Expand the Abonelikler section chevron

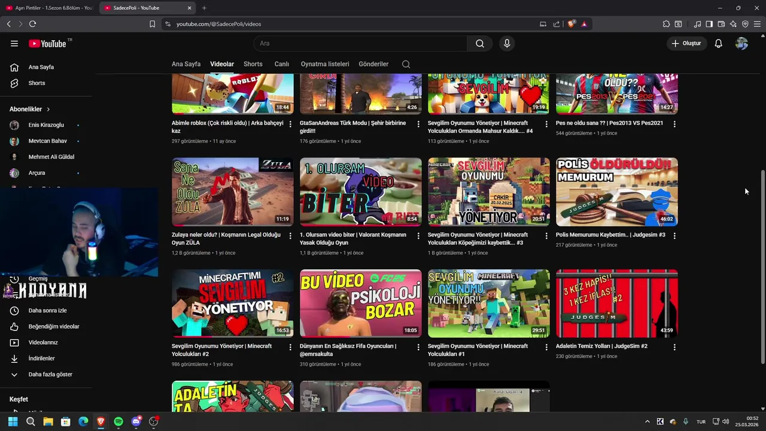click(x=48, y=110)
